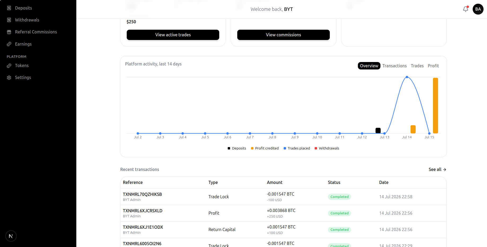
Task: Click View commissions button
Action: (x=283, y=35)
